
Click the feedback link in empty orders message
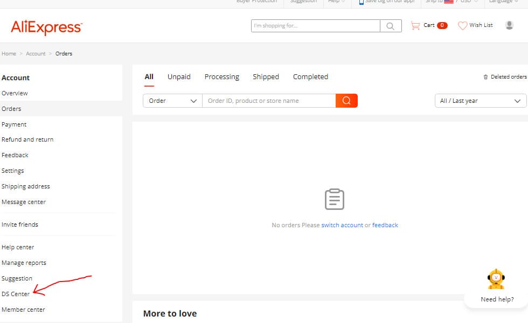pyautogui.click(x=385, y=225)
